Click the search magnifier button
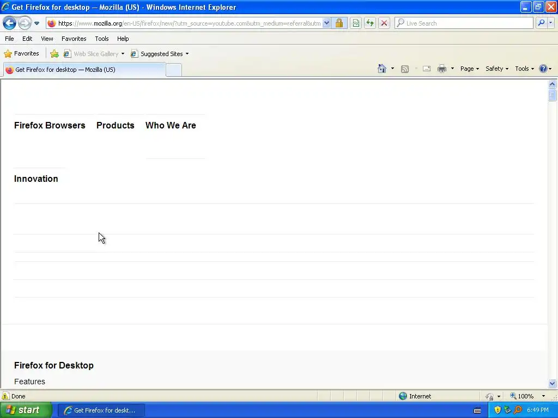 541,23
